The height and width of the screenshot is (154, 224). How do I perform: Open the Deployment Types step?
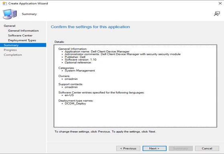pyautogui.click(x=22, y=41)
